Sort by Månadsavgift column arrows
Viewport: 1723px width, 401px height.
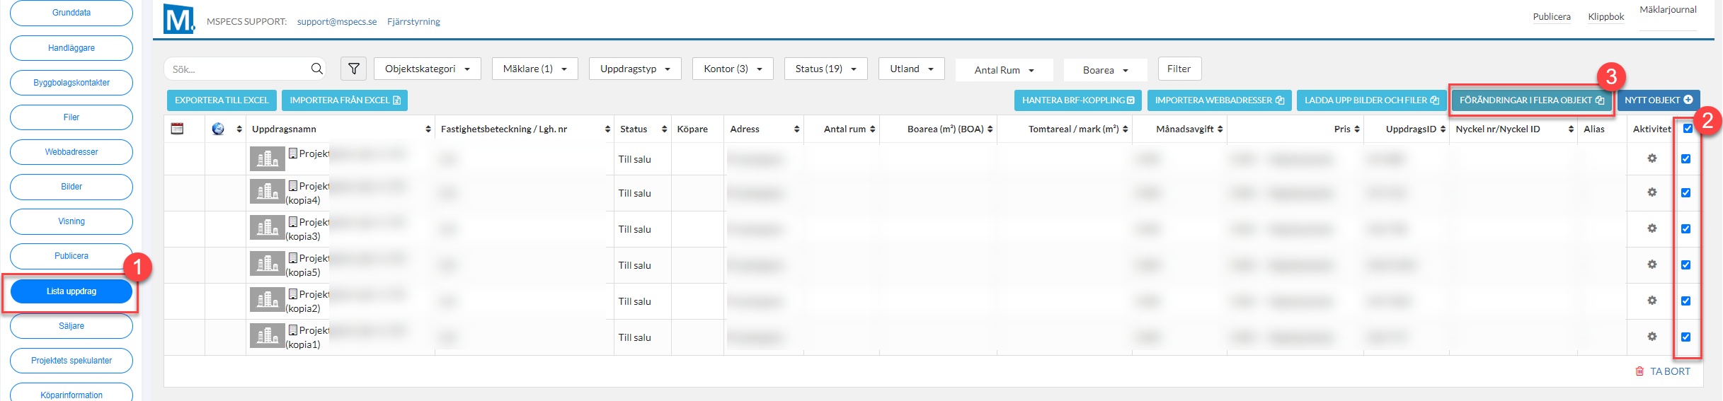1220,129
